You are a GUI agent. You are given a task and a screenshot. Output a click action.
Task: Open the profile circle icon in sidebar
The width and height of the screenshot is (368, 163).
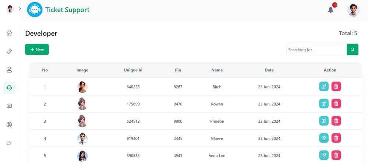(x=9, y=125)
